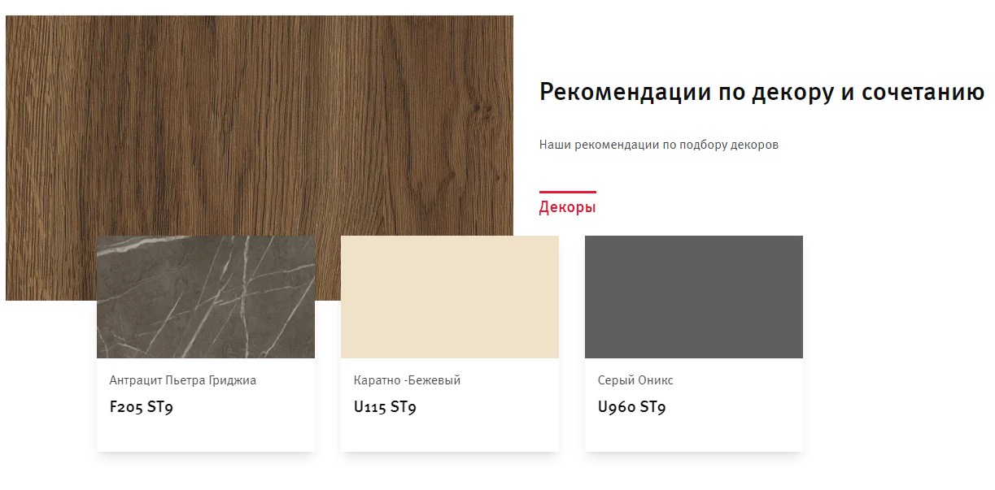Image resolution: width=995 pixels, height=490 pixels.
Task: Click blank card area below U960 ST9
Action: [694, 435]
